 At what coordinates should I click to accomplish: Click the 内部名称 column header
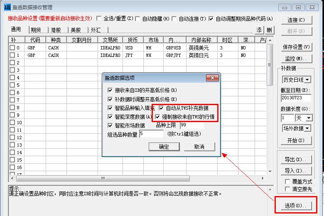(x=202, y=40)
